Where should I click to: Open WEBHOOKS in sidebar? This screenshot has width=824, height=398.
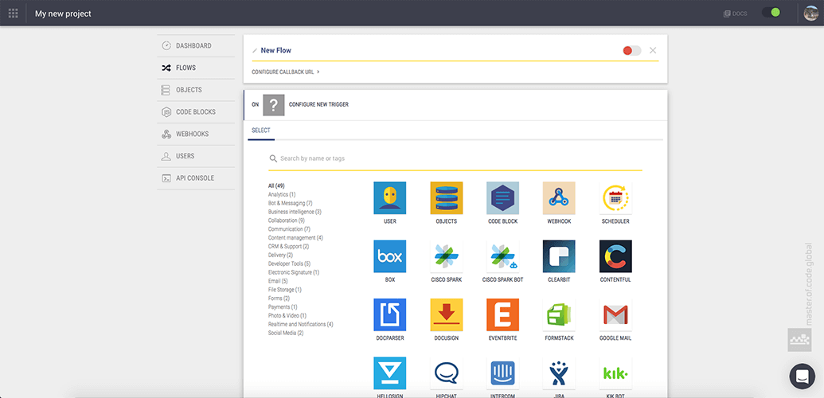(x=196, y=134)
